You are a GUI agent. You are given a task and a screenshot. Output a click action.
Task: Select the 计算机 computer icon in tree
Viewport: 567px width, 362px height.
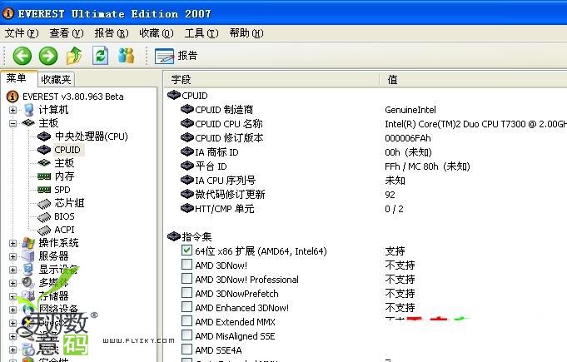tap(28, 110)
